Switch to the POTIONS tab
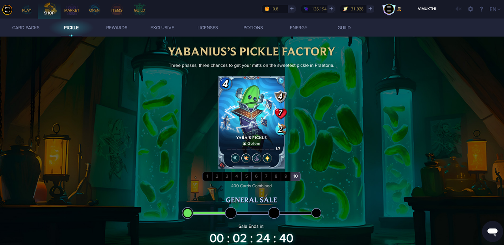The image size is (504, 245). (x=253, y=28)
